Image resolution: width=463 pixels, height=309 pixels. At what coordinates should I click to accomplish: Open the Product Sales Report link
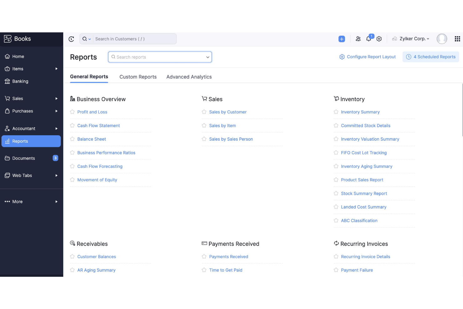[362, 180]
